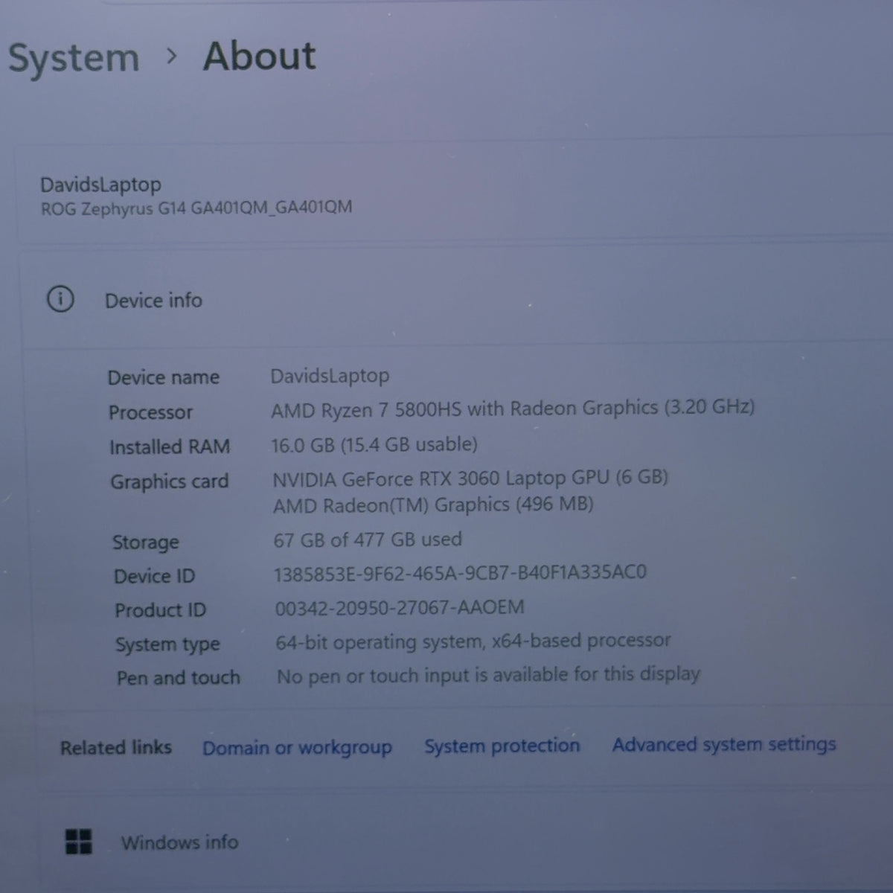
Task: Click '67 GB of 477 GB used' storage value
Action: pos(368,540)
